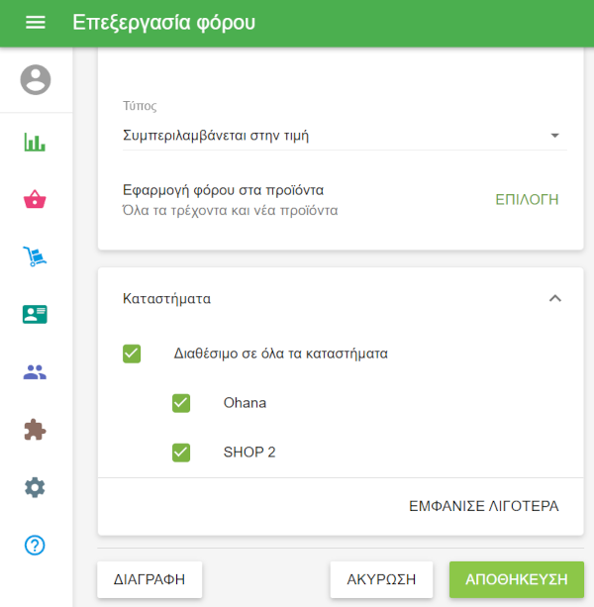Open the inventory hand truck icon
594x607 pixels.
(x=36, y=257)
